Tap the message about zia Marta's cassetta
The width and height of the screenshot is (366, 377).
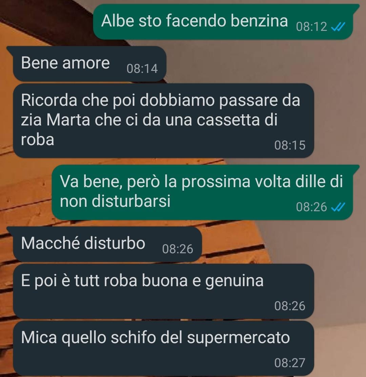(x=163, y=121)
